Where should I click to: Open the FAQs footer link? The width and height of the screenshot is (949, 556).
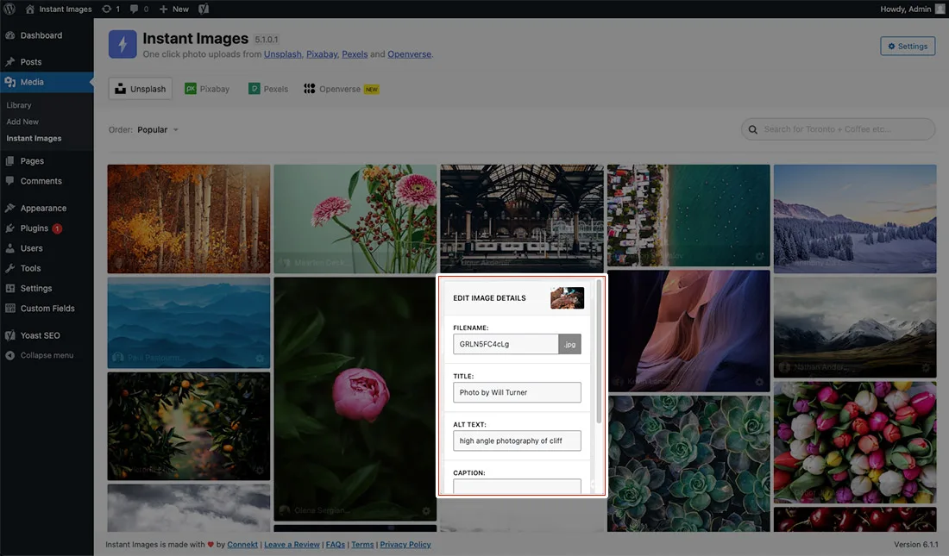(x=336, y=545)
